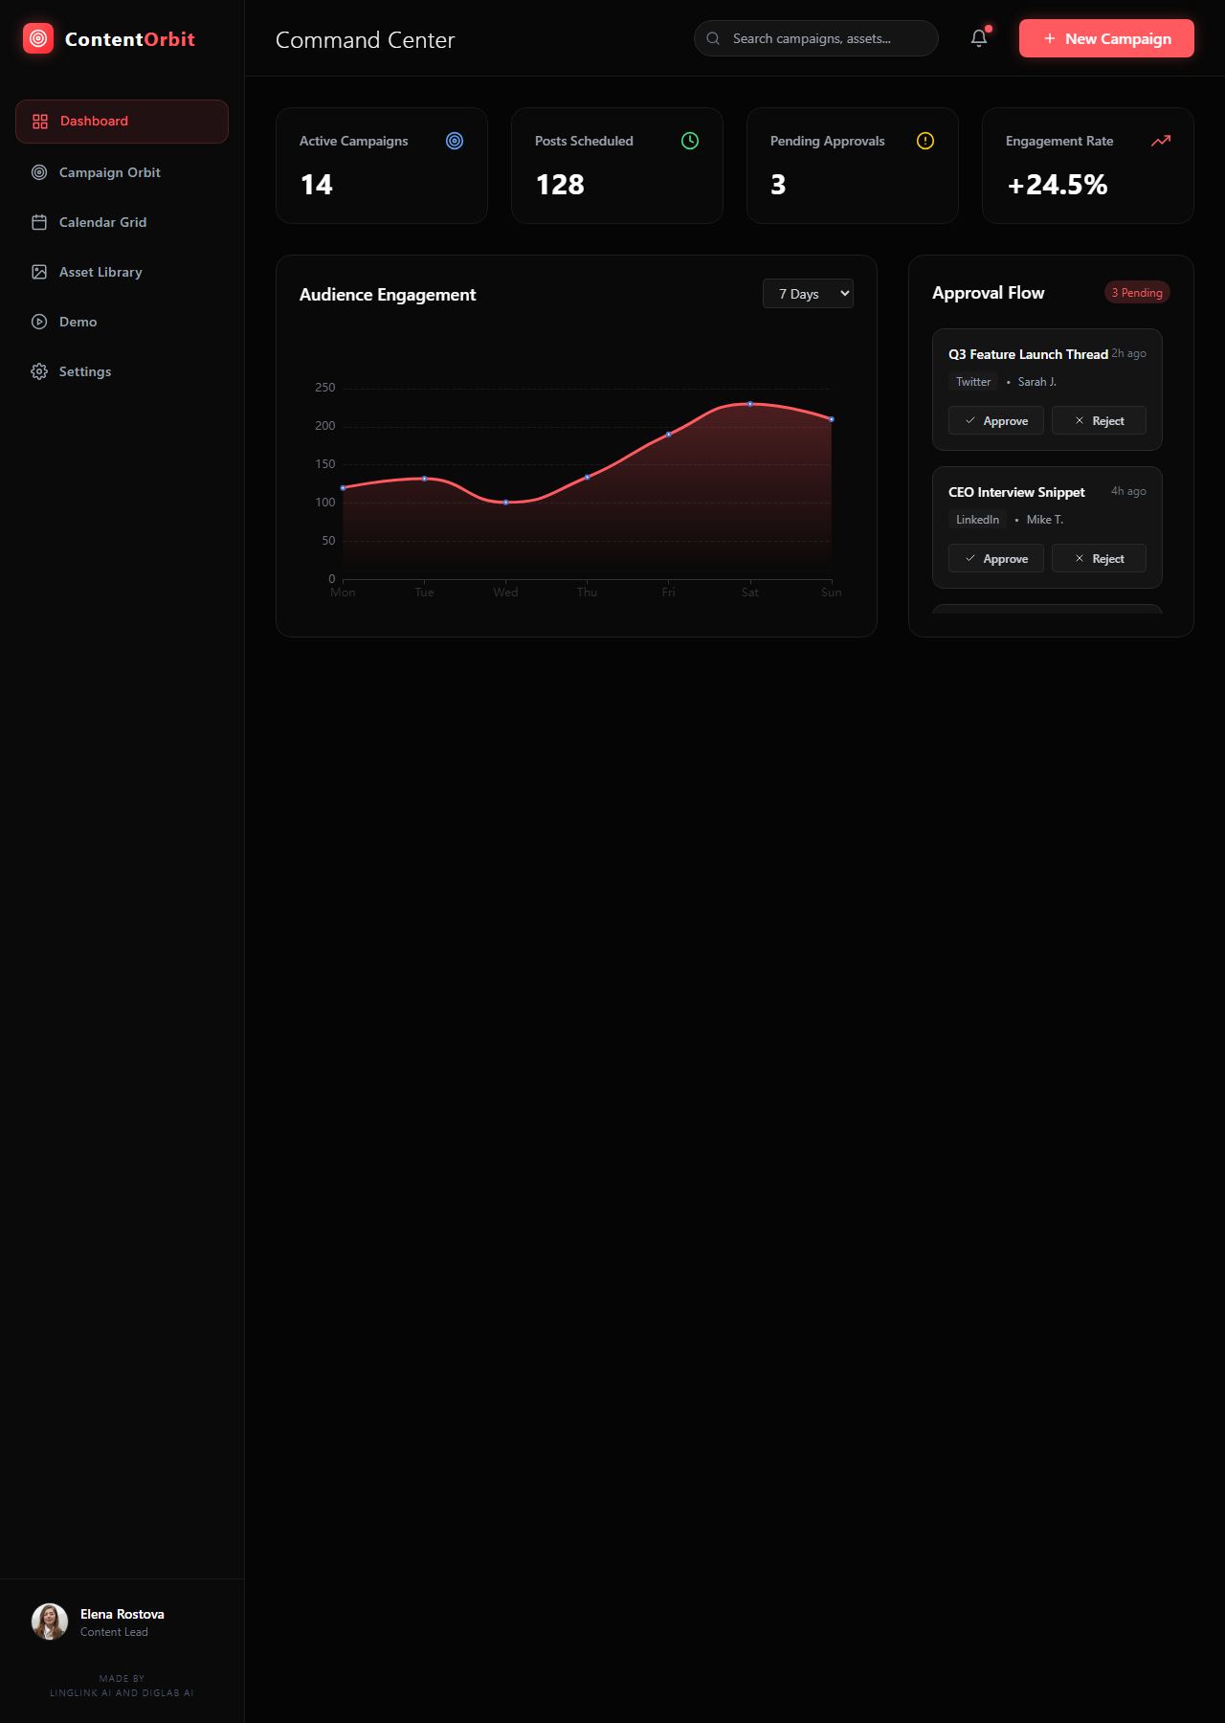
Task: Click the search magnifier icon
Action: (x=713, y=38)
